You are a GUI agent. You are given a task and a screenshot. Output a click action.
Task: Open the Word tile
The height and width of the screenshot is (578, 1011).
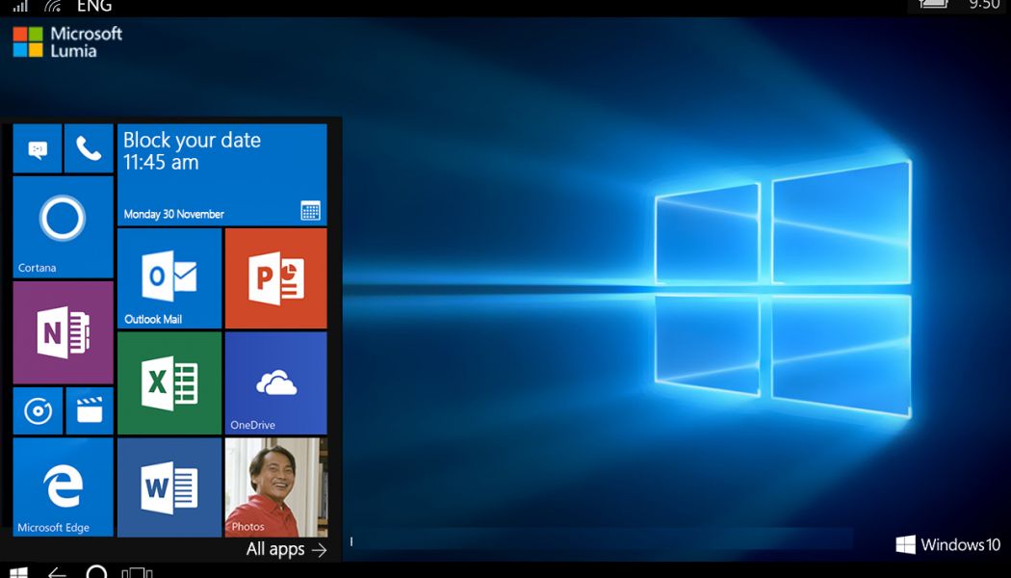coord(169,487)
